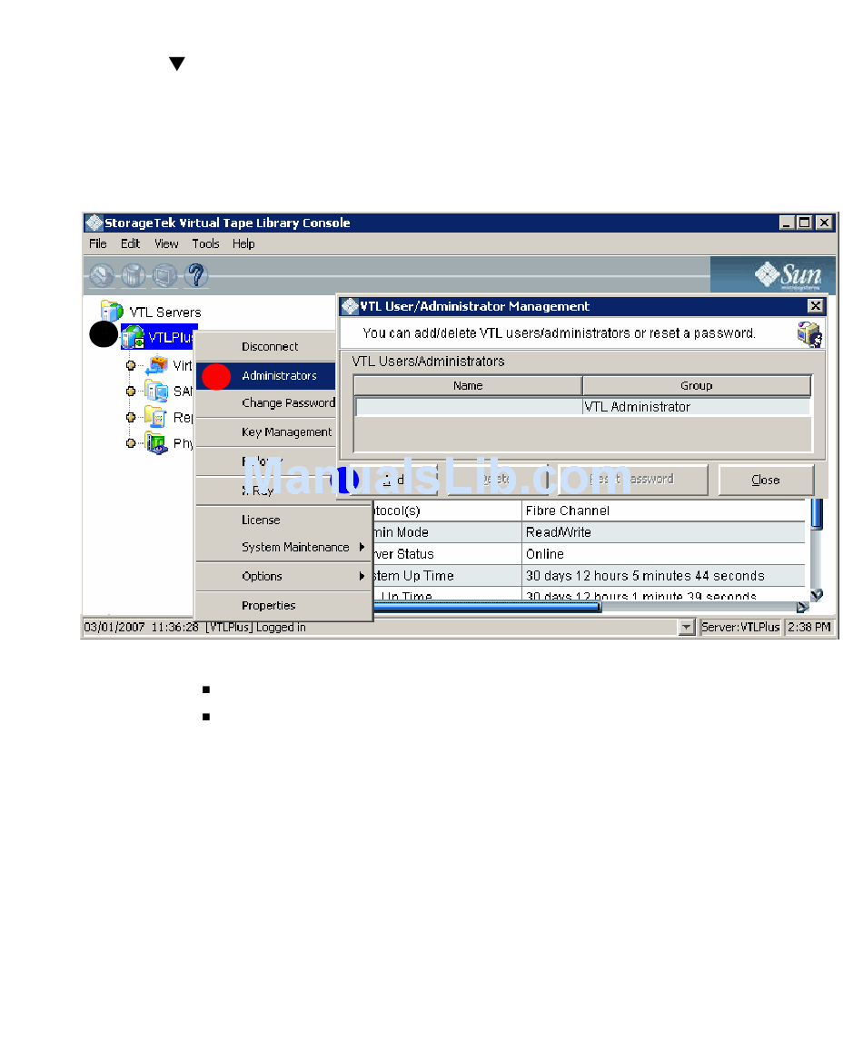Image resolution: width=863 pixels, height=1051 pixels.
Task: Select the VTL Servers tree root
Action: point(165,312)
